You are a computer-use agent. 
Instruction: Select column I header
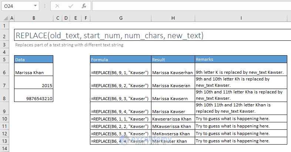point(241,18)
